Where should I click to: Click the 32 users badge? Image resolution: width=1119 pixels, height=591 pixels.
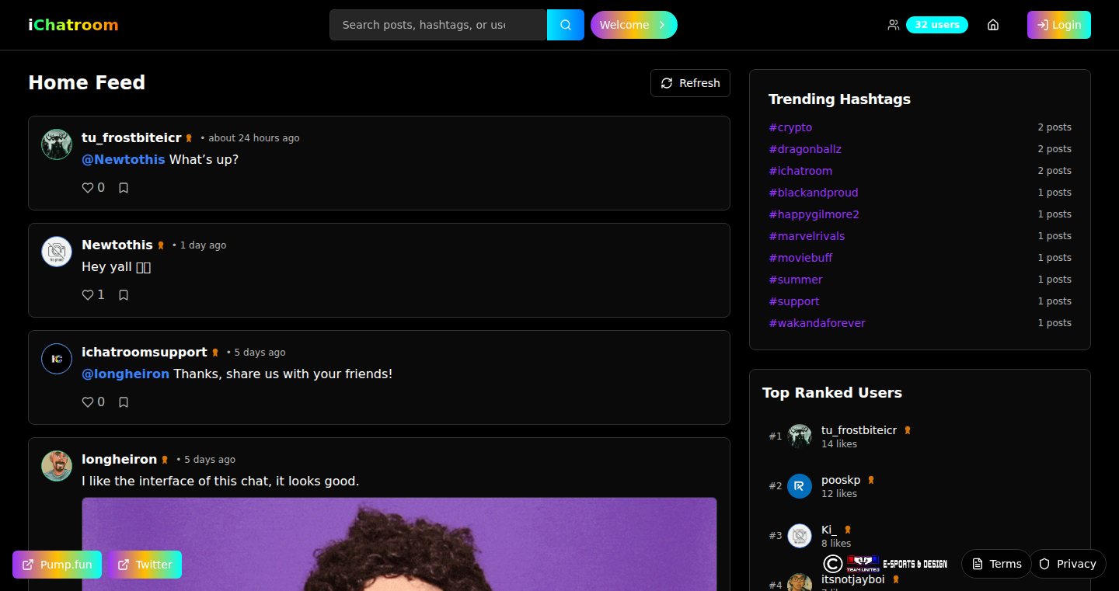click(x=937, y=25)
